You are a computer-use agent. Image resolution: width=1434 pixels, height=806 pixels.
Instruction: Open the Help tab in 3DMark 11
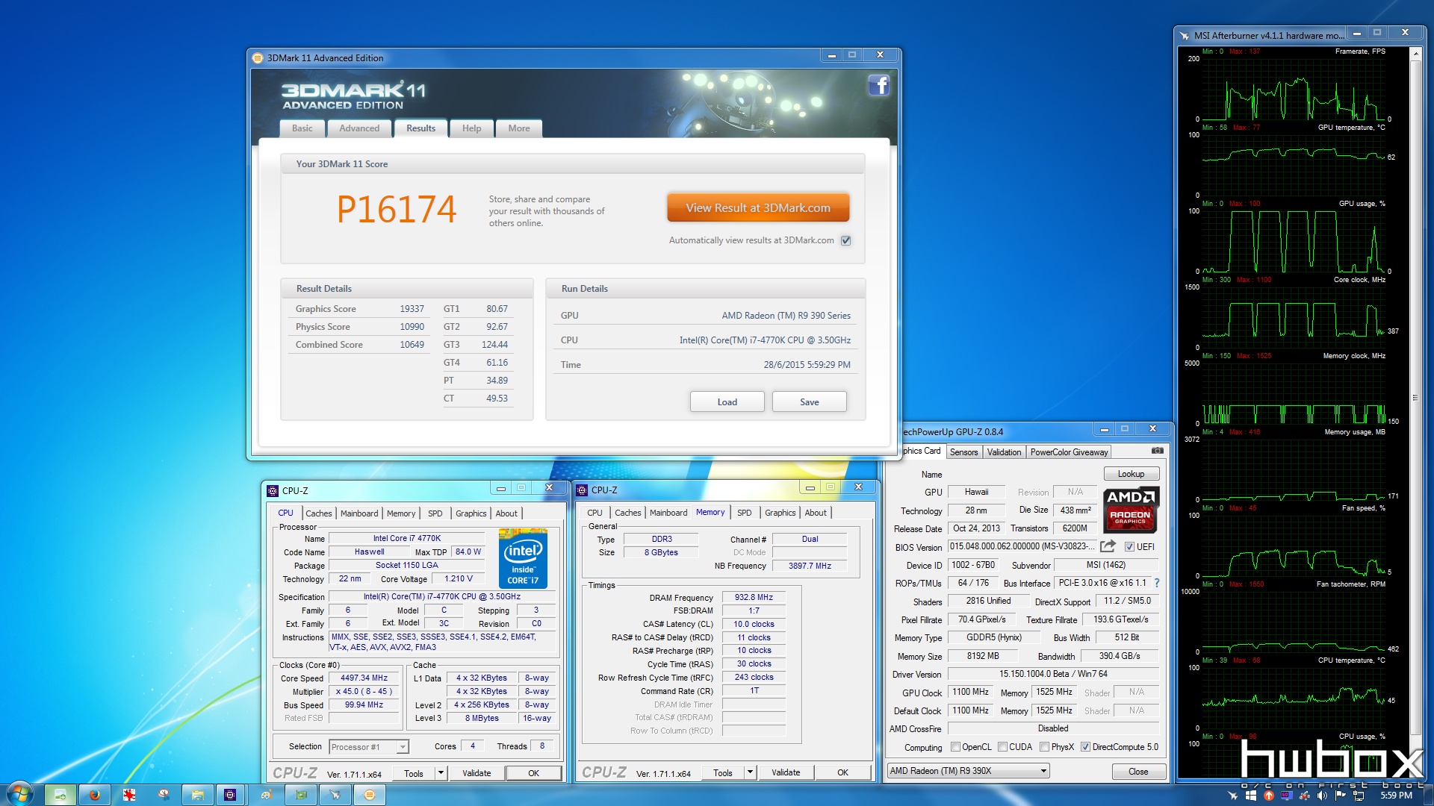coord(471,128)
